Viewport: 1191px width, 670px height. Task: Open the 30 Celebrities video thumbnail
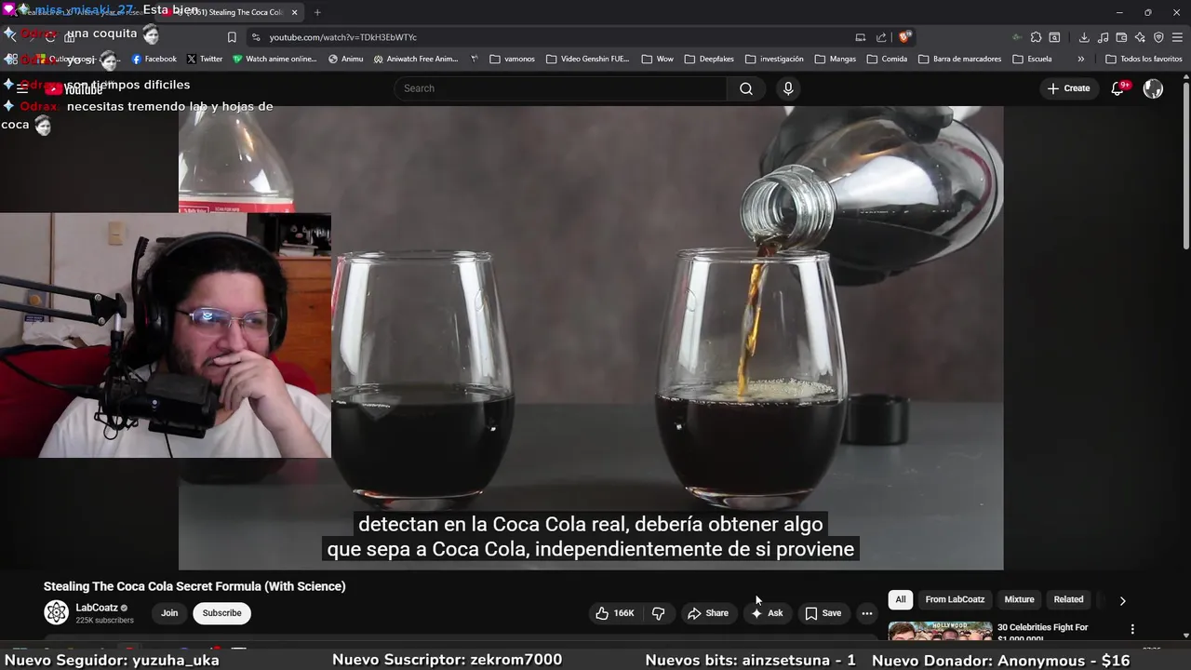(x=940, y=632)
